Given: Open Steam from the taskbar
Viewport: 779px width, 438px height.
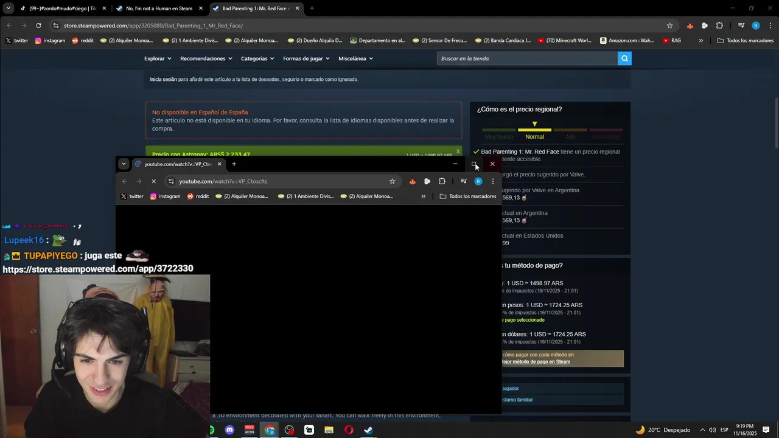Looking at the screenshot, I should [x=368, y=430].
